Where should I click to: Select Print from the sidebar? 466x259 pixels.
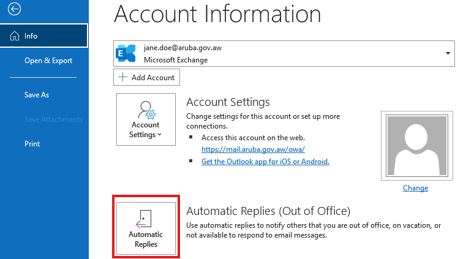coord(32,144)
